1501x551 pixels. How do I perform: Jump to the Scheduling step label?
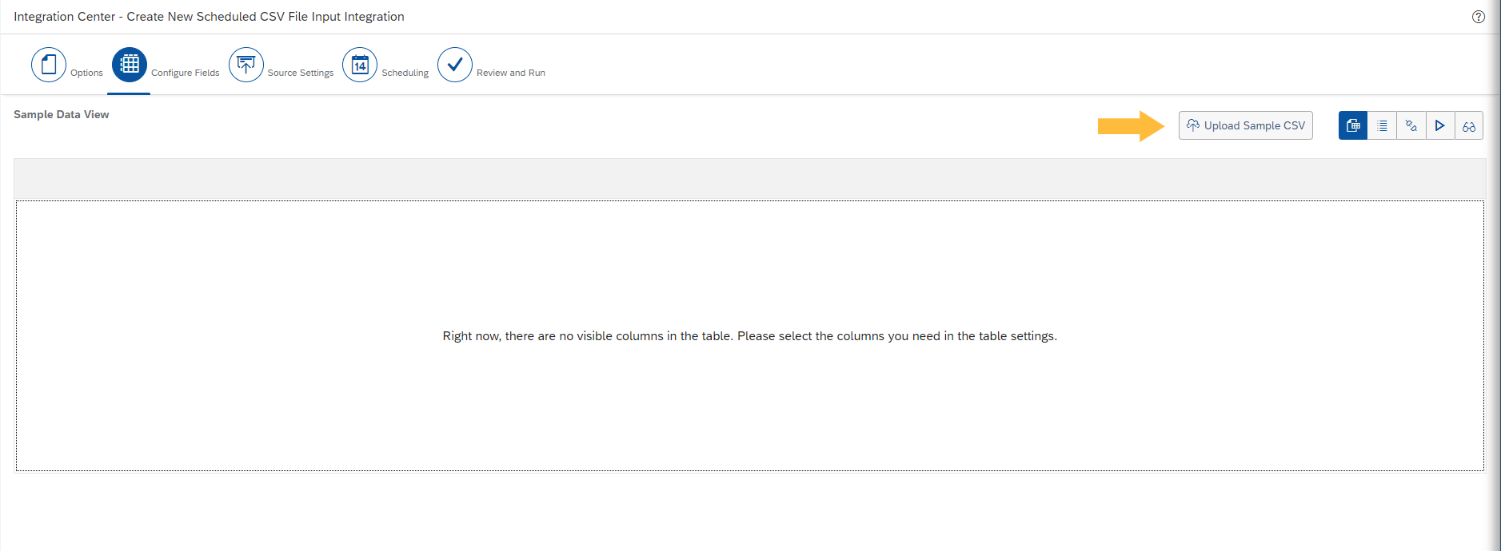point(405,73)
